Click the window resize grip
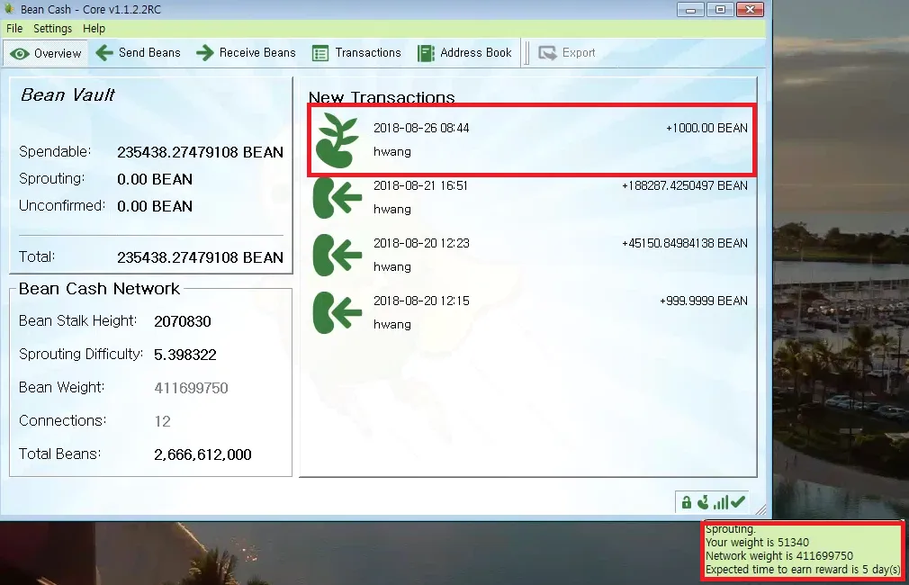 coord(761,509)
